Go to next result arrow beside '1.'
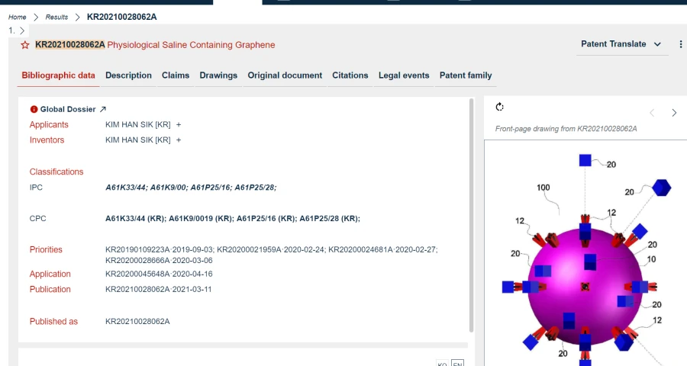Screen dimensions: 687x366 coord(22,30)
